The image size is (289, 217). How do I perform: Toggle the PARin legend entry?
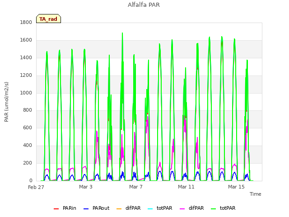click(65, 208)
